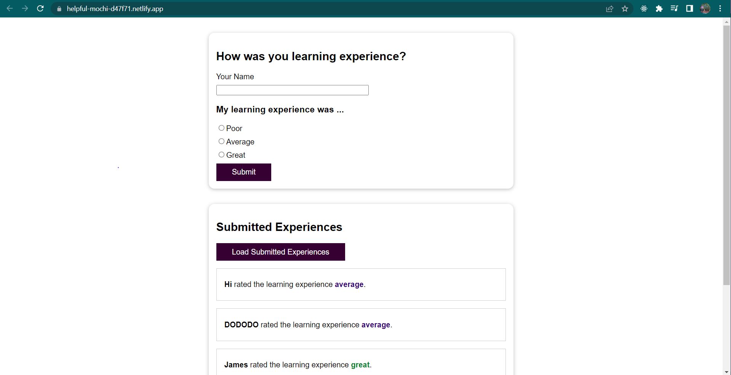Bookmark this page via the star icon
This screenshot has height=375, width=731.
point(625,8)
